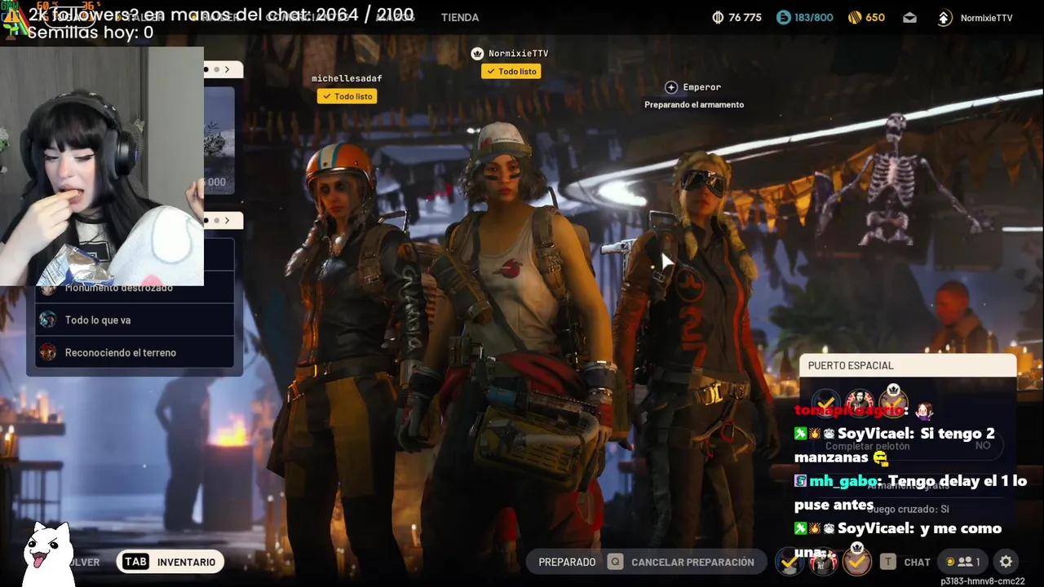
Task: Open the settings gear icon
Action: (1006, 562)
